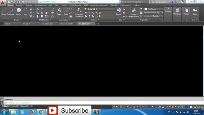The image size is (204, 115).
Task: Expand the Modification panel
Action: [45, 20]
